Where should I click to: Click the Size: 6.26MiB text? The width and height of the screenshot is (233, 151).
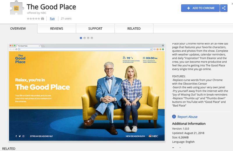coord(180,138)
